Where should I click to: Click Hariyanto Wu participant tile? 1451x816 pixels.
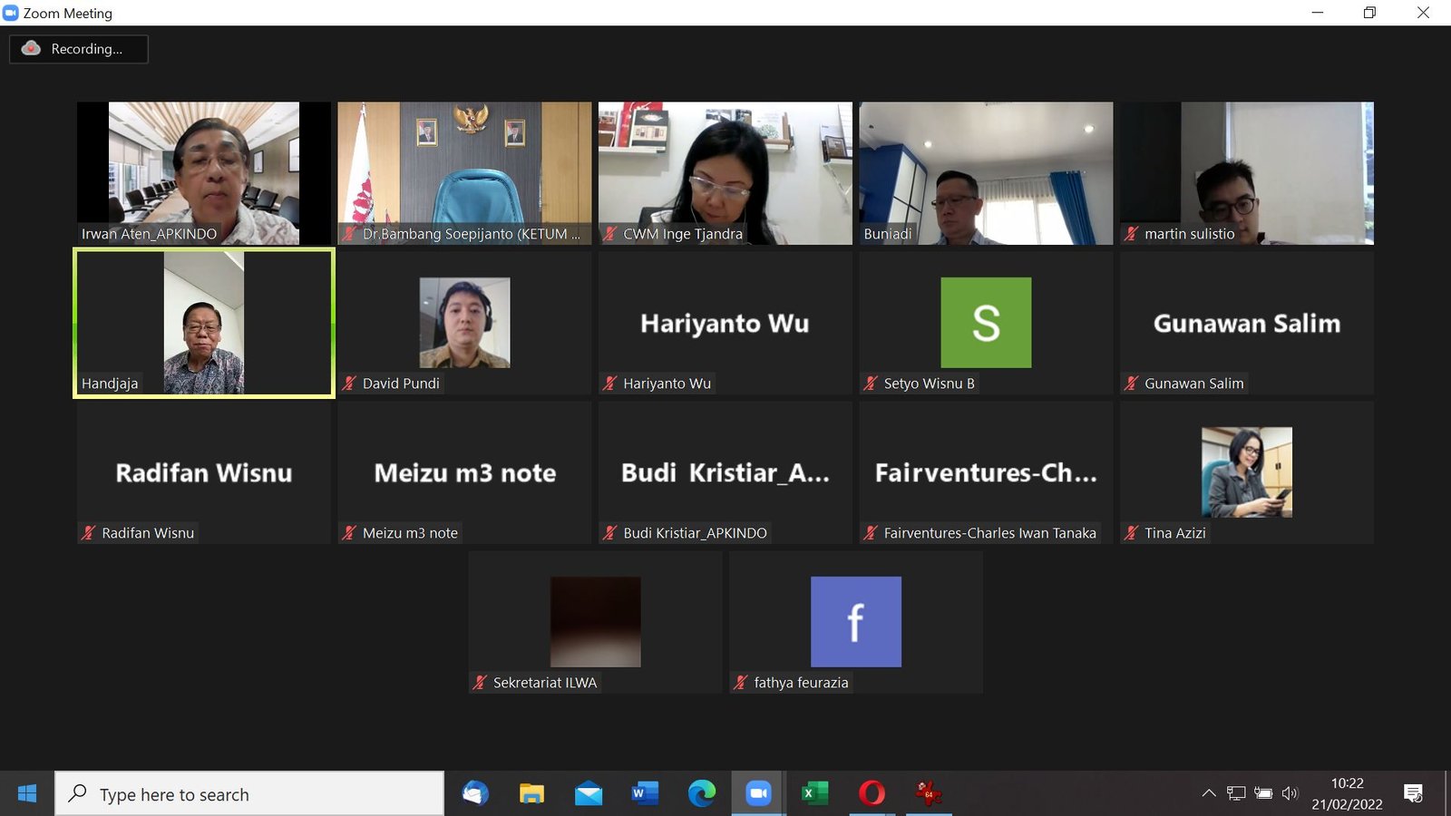[725, 323]
